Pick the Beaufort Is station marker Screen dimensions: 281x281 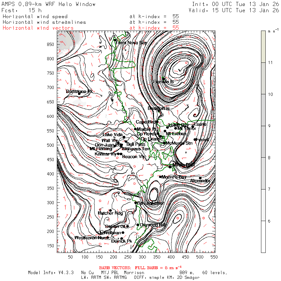click(x=159, y=111)
